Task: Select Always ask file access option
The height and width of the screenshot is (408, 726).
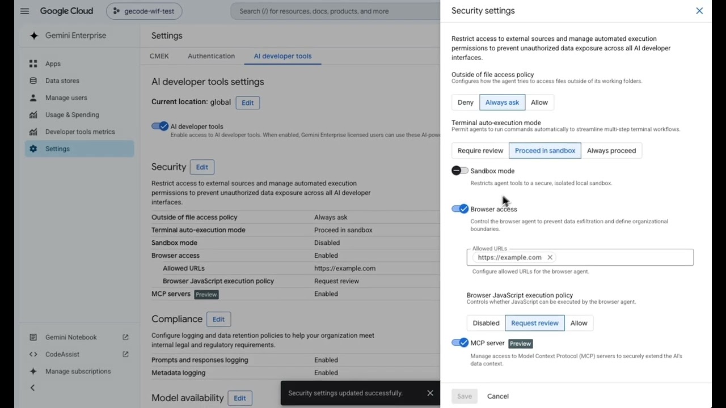Action: tap(502, 103)
